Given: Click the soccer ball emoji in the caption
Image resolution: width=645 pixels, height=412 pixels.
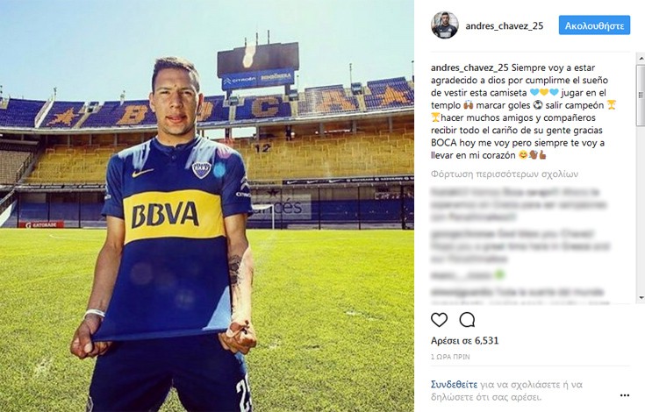Looking at the screenshot, I should point(538,105).
